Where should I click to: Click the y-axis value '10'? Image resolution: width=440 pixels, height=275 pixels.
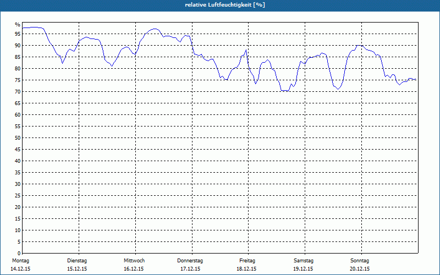click(18, 230)
